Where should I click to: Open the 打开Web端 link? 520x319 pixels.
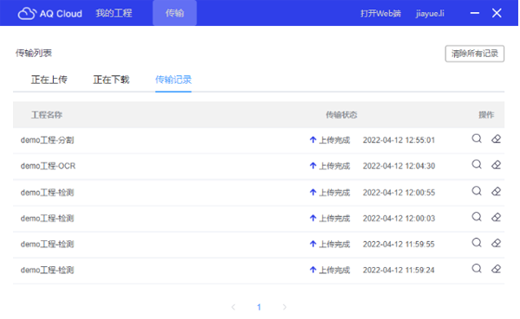380,14
